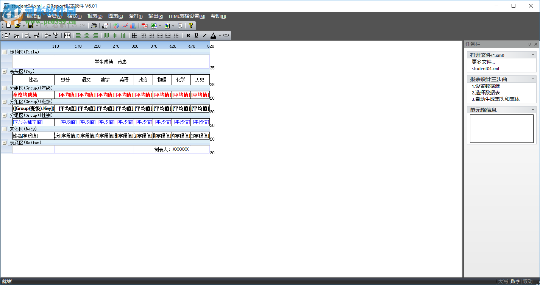Viewport: 540px width, 285px height.
Task: Select the 姓名 header cell
Action: coord(33,80)
